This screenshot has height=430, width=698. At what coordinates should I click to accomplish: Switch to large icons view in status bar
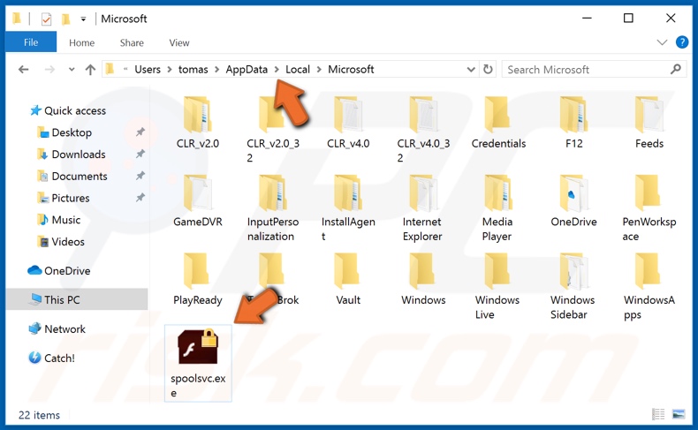point(679,414)
